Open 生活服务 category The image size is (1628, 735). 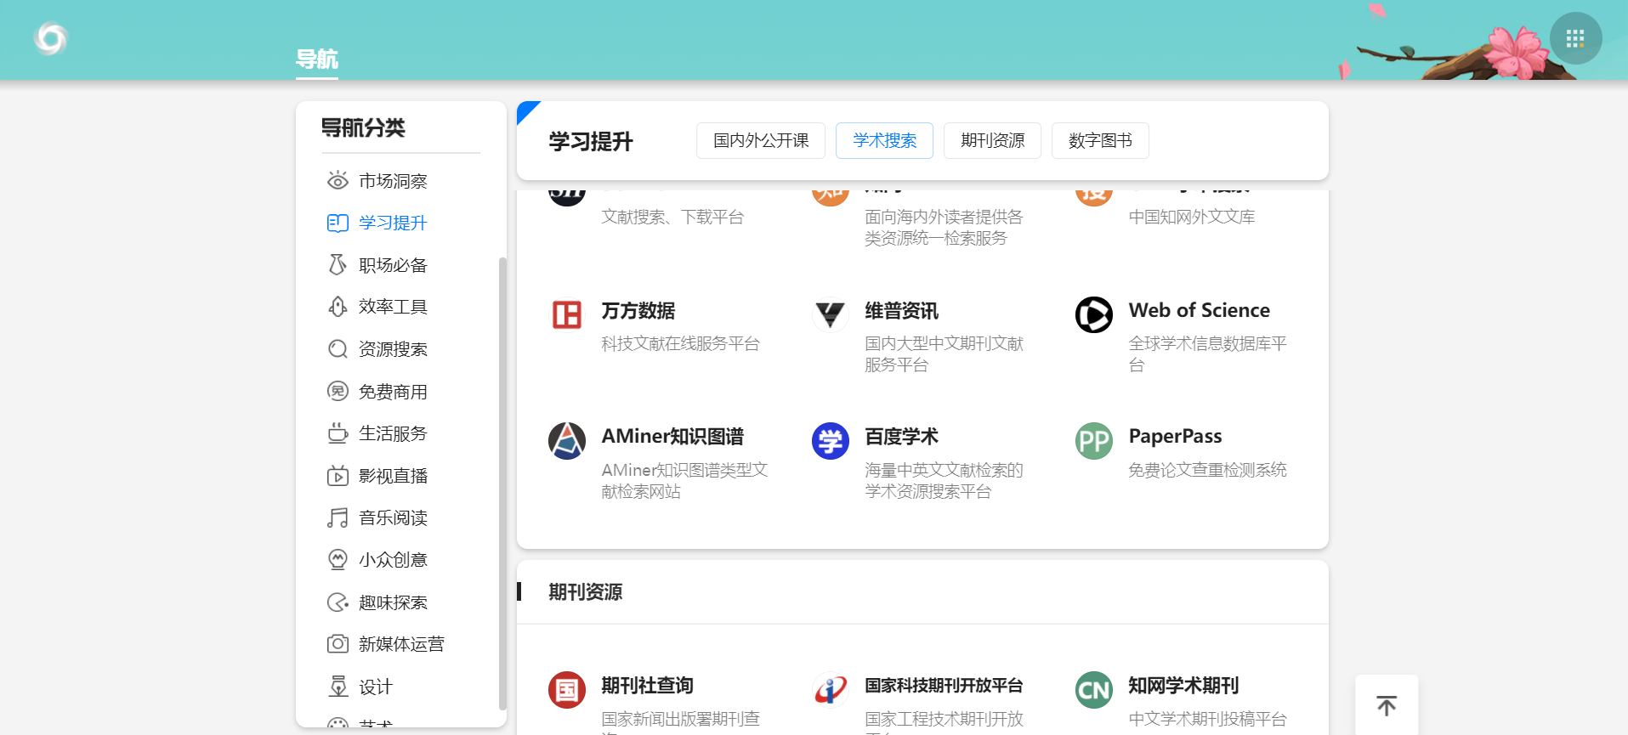pos(393,433)
